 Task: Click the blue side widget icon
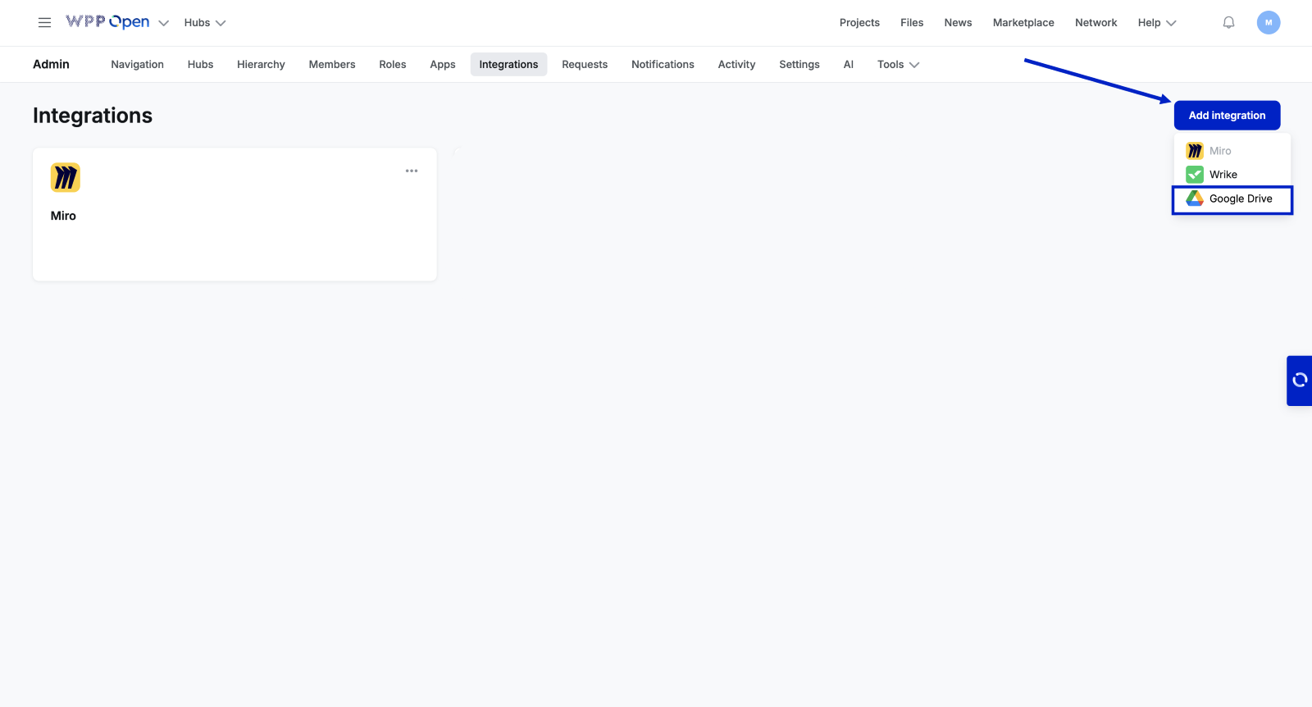tap(1300, 380)
